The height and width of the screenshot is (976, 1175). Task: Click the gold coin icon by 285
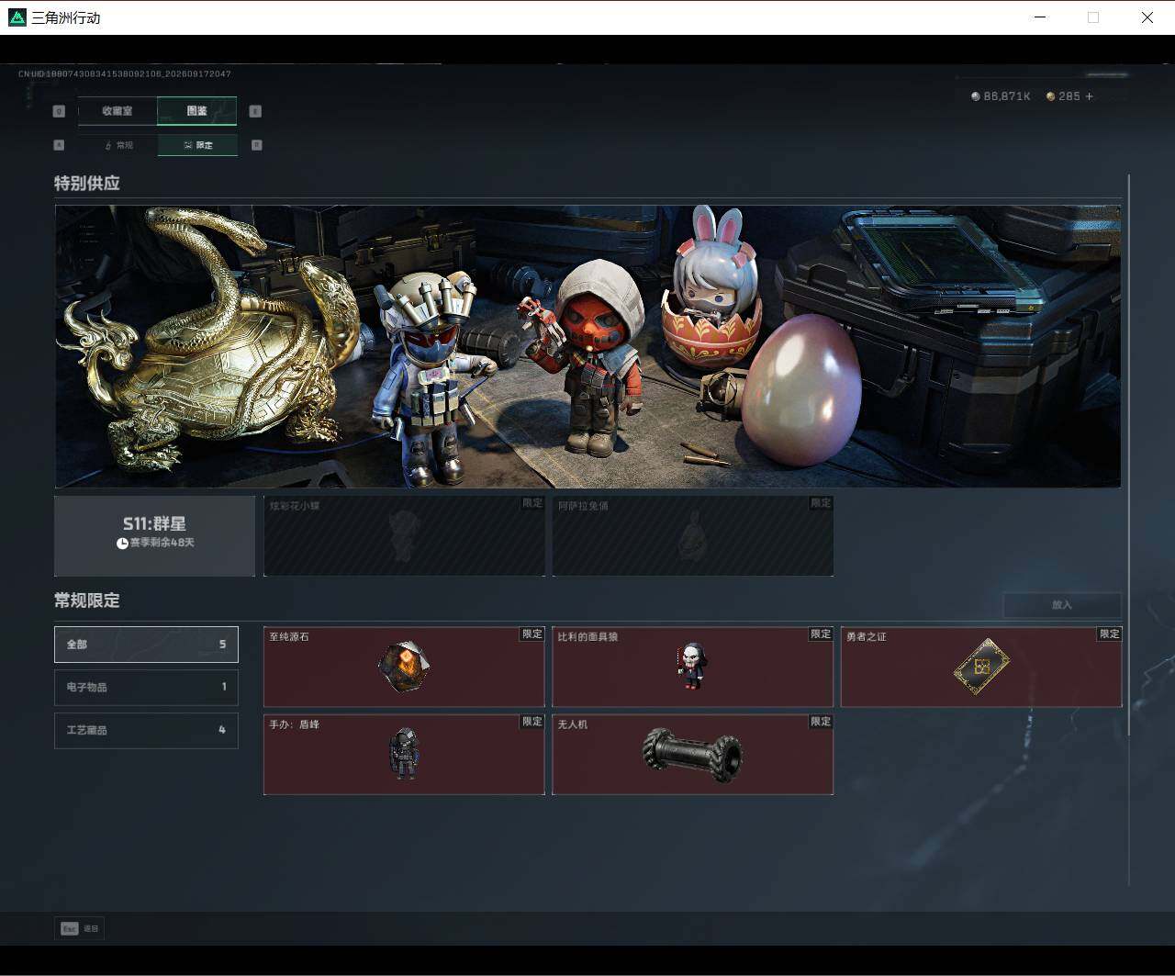click(1051, 96)
